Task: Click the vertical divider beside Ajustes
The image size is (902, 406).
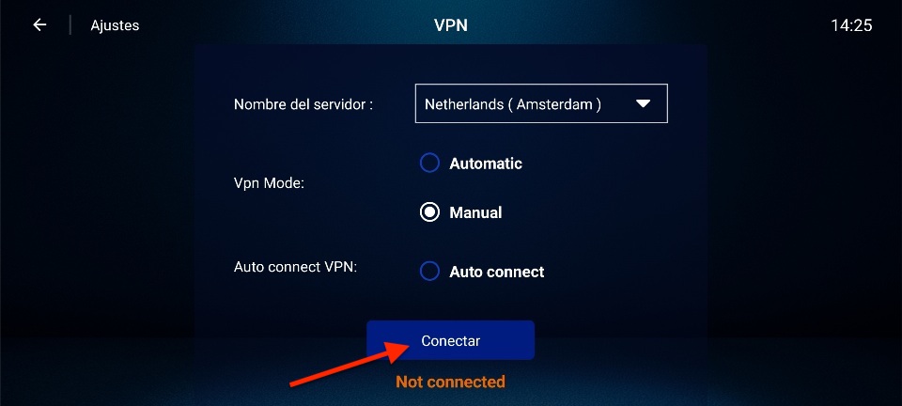Action: click(x=70, y=25)
